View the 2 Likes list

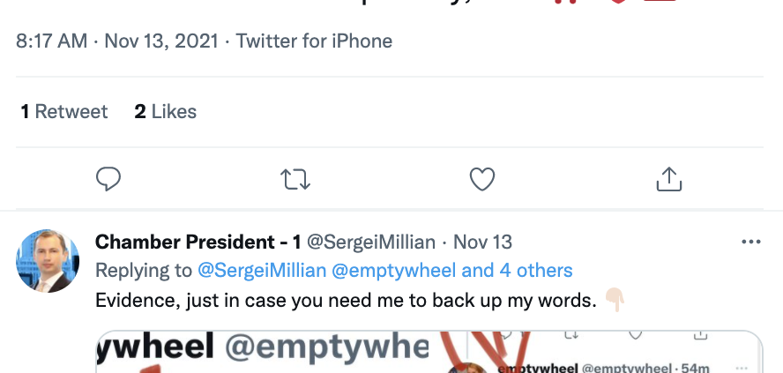(x=165, y=112)
